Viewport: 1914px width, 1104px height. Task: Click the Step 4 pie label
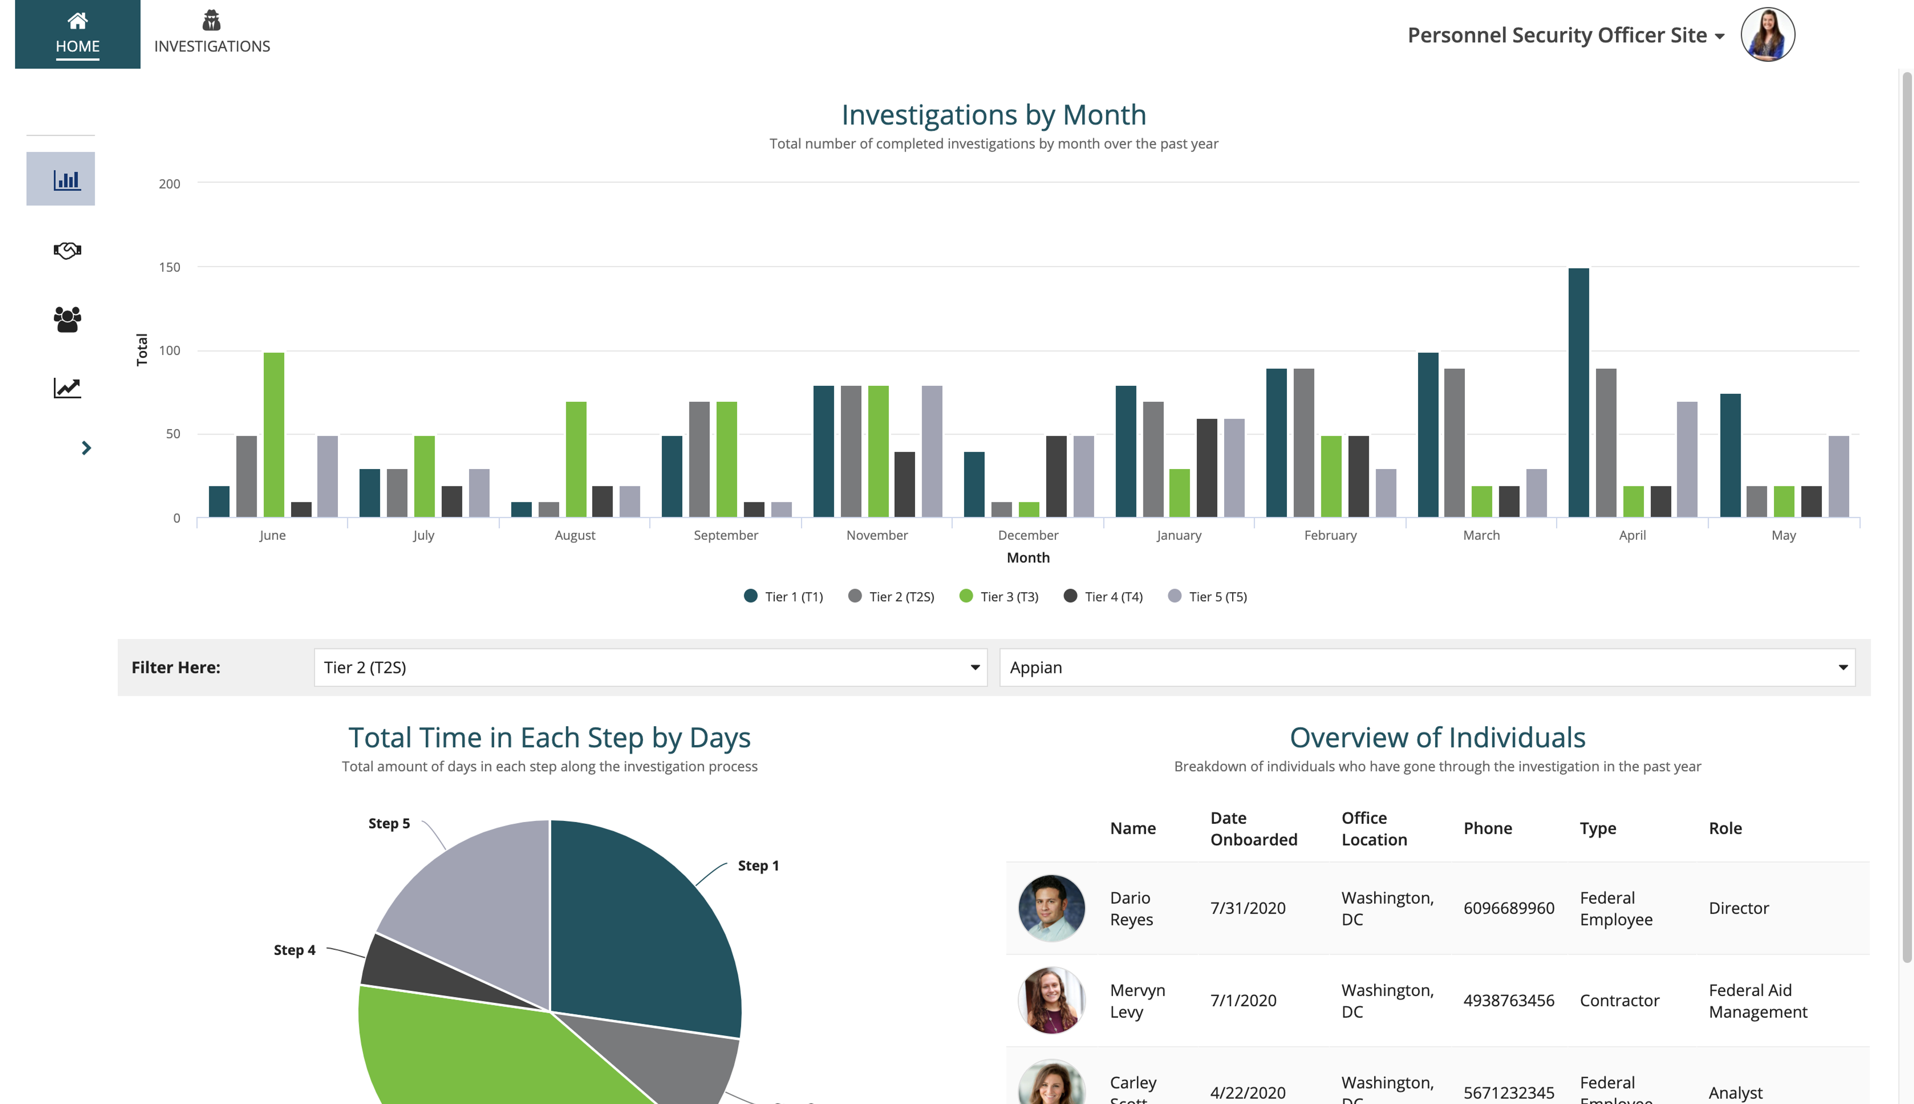[x=294, y=949]
